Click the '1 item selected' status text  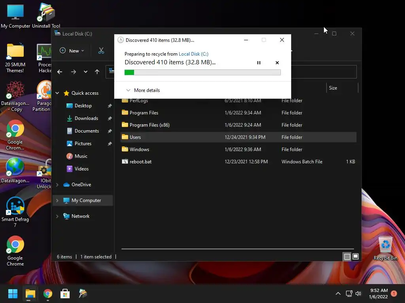click(96, 256)
